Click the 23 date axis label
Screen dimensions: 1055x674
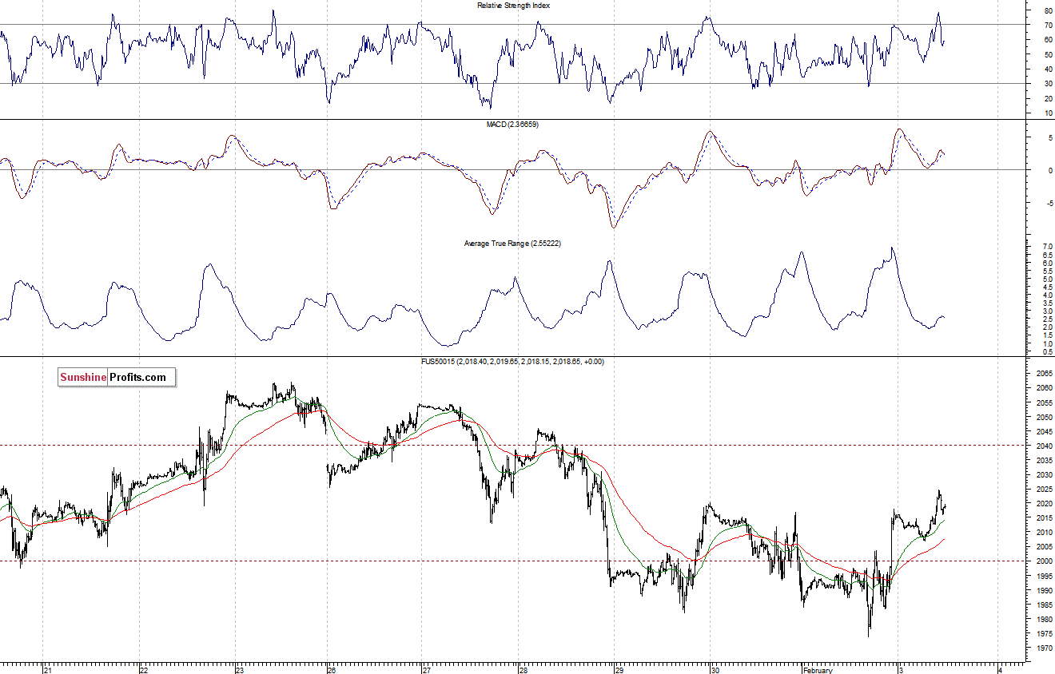pyautogui.click(x=240, y=670)
